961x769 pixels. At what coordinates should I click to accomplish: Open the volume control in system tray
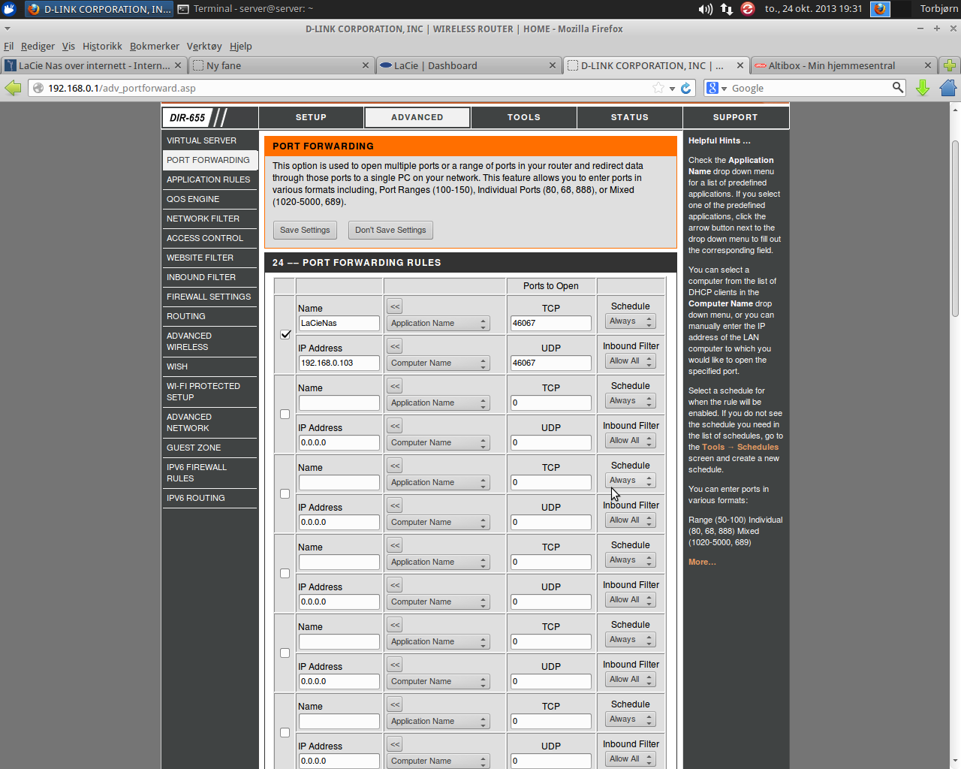[705, 9]
